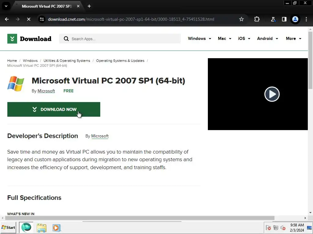Bookmark this page with the star icon
This screenshot has width=313, height=234.
click(241, 19)
